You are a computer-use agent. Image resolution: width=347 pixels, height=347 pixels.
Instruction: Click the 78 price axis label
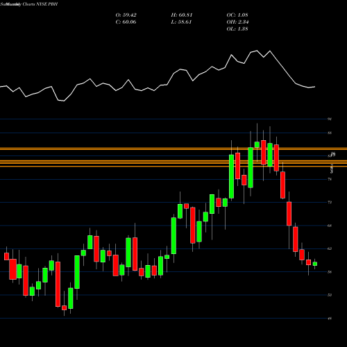click(x=330, y=179)
